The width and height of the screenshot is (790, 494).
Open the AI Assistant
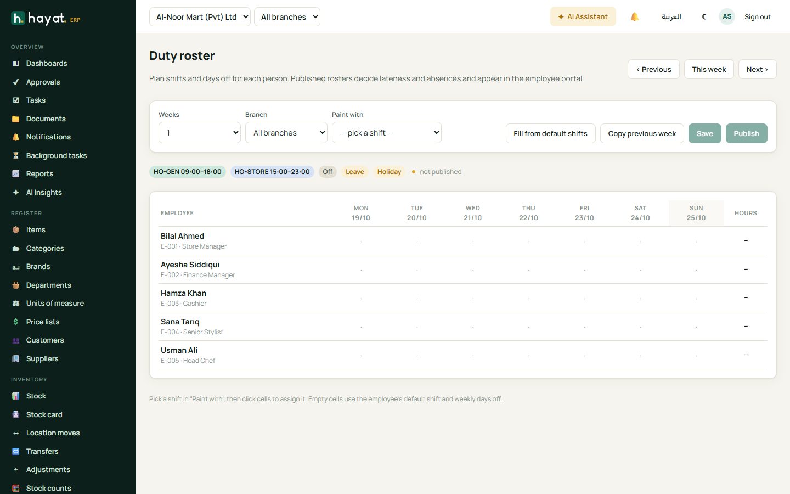click(x=583, y=17)
